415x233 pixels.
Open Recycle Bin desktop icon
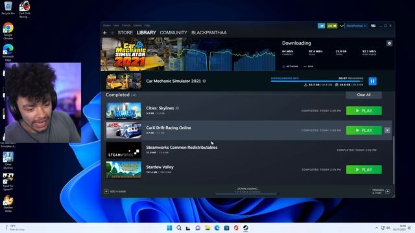(8, 8)
